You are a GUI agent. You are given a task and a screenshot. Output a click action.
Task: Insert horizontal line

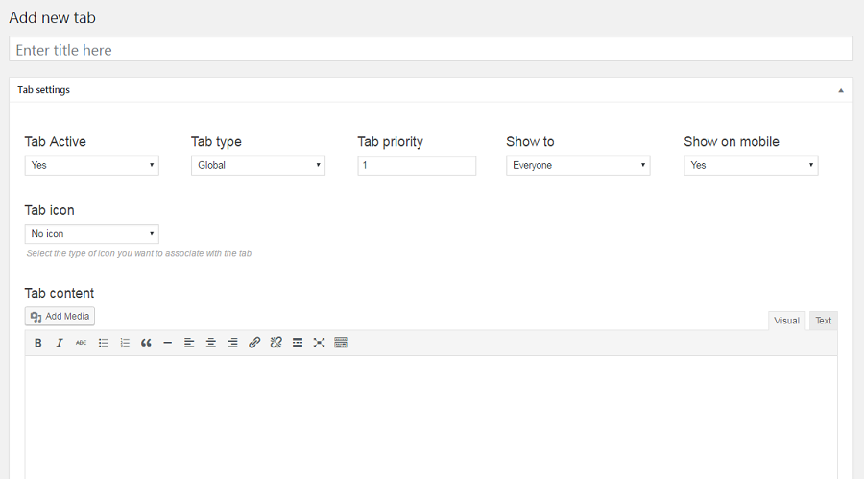pos(167,343)
